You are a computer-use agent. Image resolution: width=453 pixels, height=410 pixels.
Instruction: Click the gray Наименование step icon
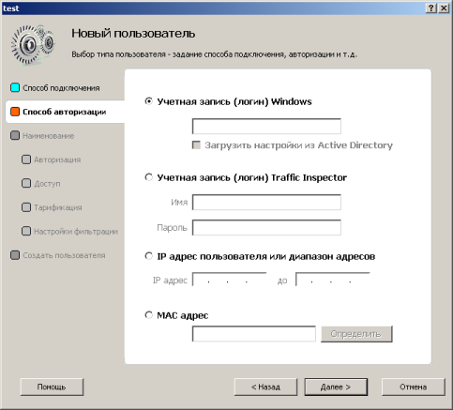pyautogui.click(x=15, y=136)
